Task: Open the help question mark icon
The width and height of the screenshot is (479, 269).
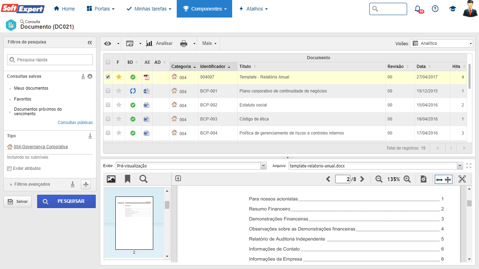Action: click(x=435, y=9)
